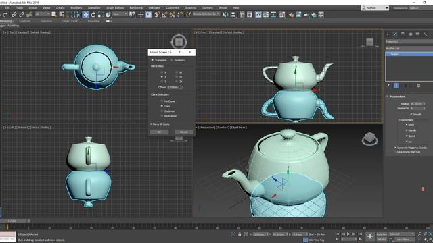Click the Mirror tool in main toolbar
Viewport: 433px width, 243px height.
pos(225,15)
